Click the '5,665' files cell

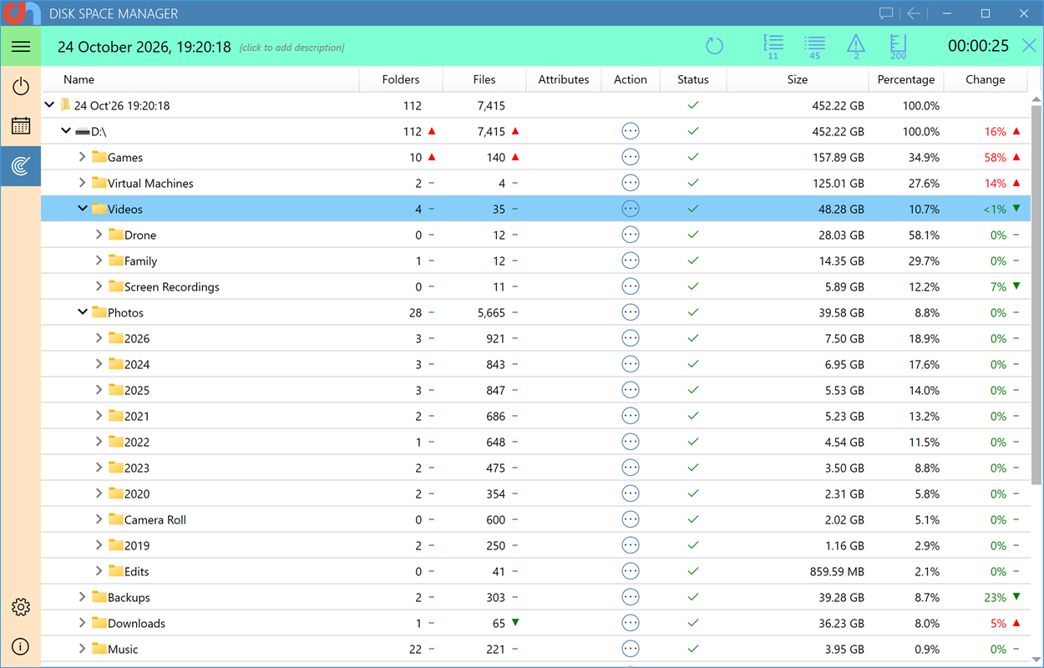[x=491, y=312]
